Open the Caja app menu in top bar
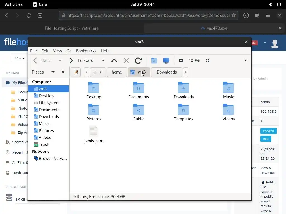Viewport: 286px width, 214px height. [x=40, y=4]
